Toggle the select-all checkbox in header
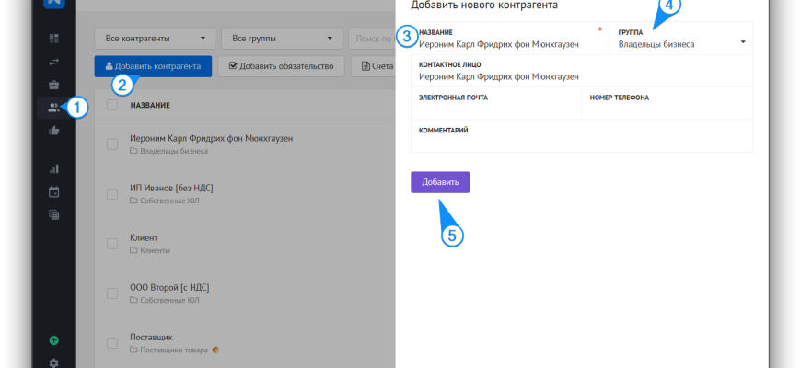 [112, 105]
